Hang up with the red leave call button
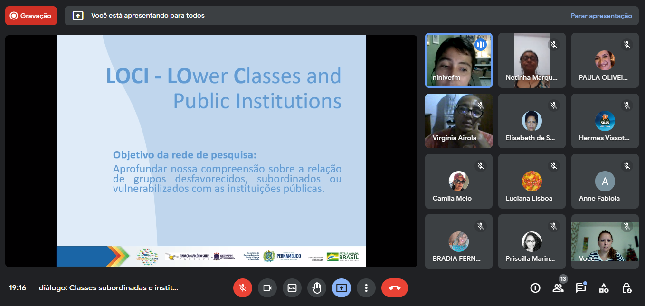 tap(394, 288)
